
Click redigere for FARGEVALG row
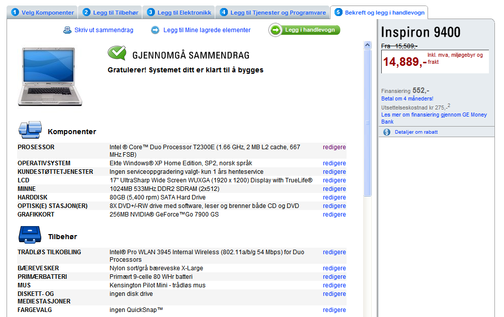(334, 310)
